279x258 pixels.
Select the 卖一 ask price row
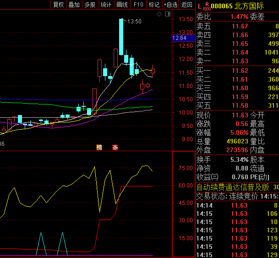[x=237, y=61]
